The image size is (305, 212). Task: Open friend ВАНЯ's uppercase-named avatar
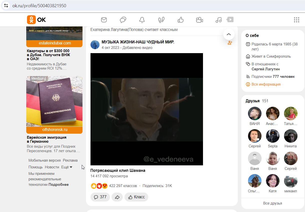pyautogui.click(x=255, y=113)
